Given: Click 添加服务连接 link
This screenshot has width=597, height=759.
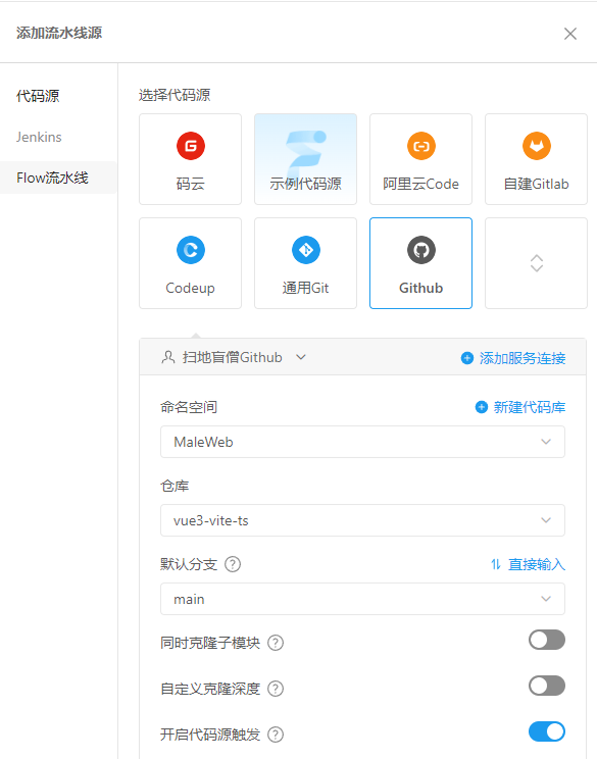Looking at the screenshot, I should click(x=522, y=358).
